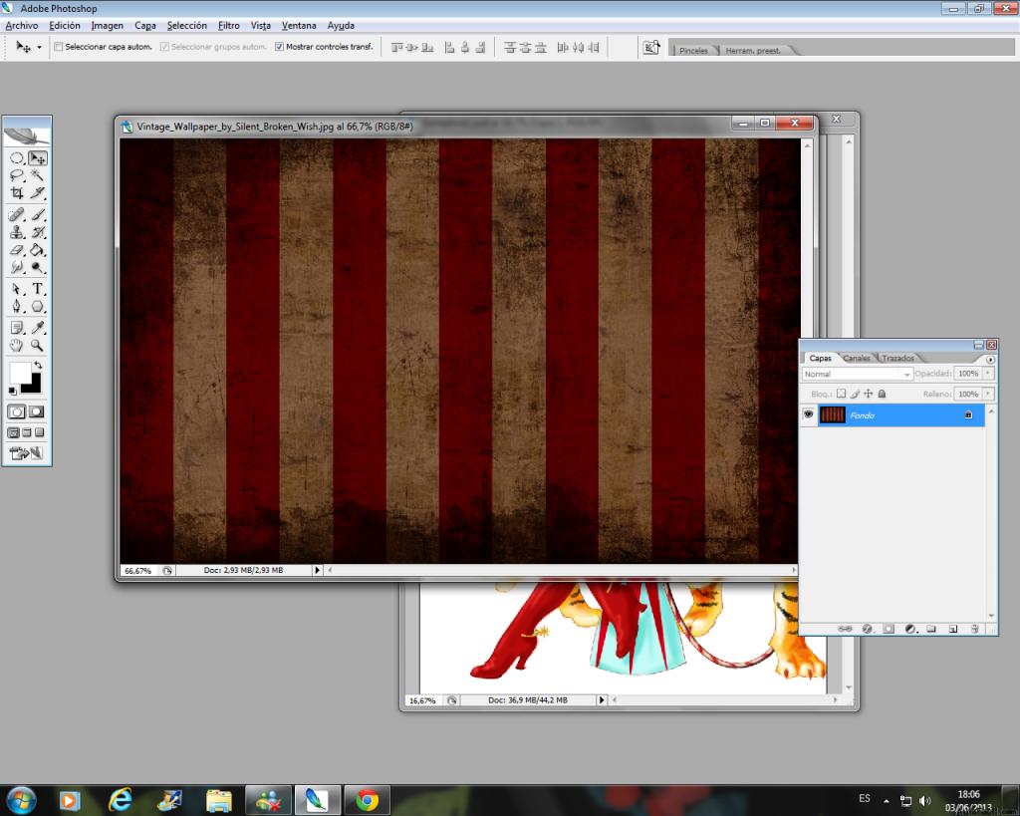Viewport: 1020px width, 816px height.
Task: Open the blend mode dropdown showing Normal
Action: click(858, 375)
